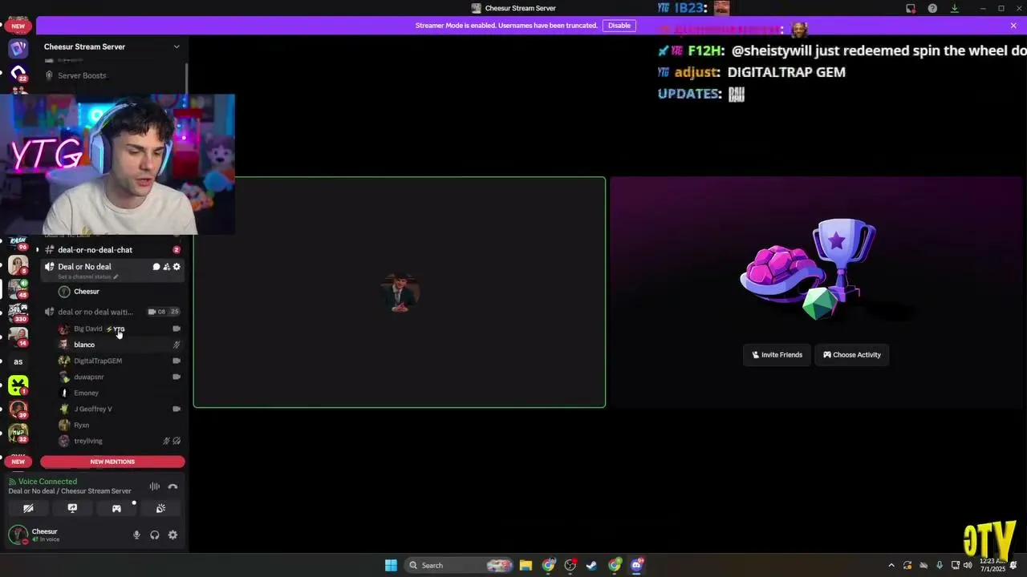Open the Windows Start menu
This screenshot has height=577, width=1027.
391,565
